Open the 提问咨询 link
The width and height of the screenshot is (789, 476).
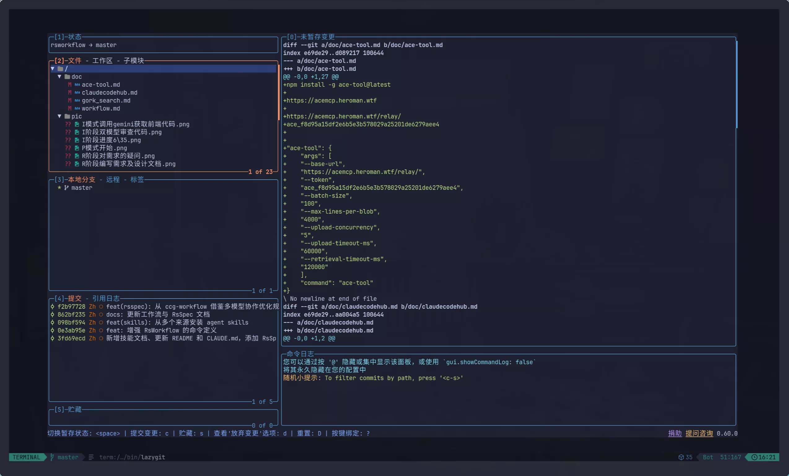[699, 434]
